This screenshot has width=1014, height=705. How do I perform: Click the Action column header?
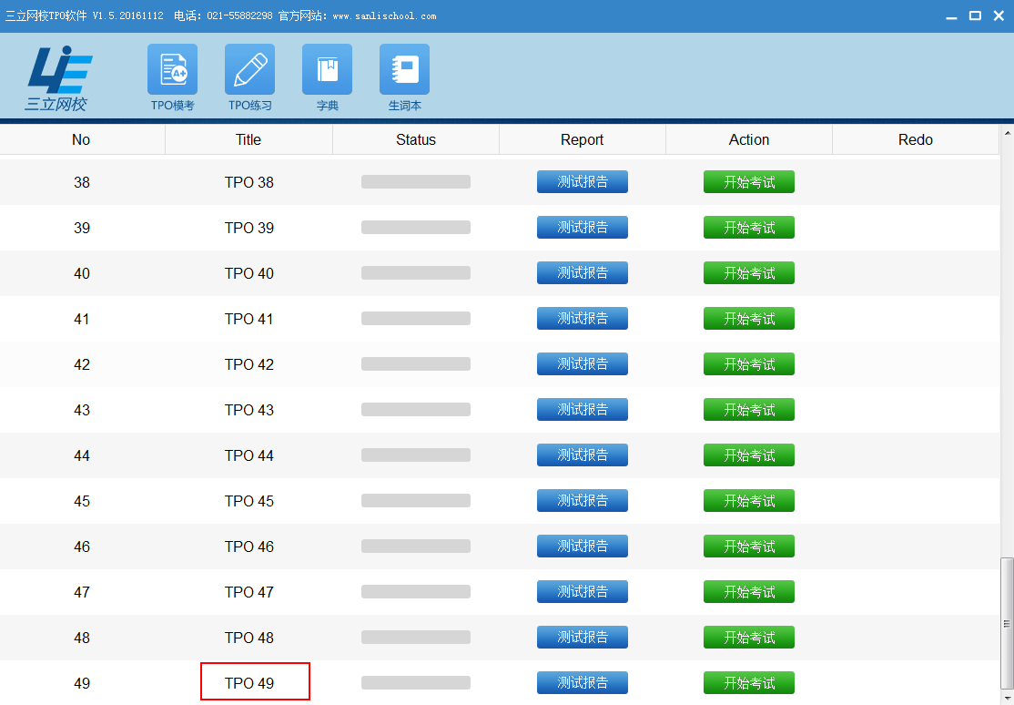749,140
